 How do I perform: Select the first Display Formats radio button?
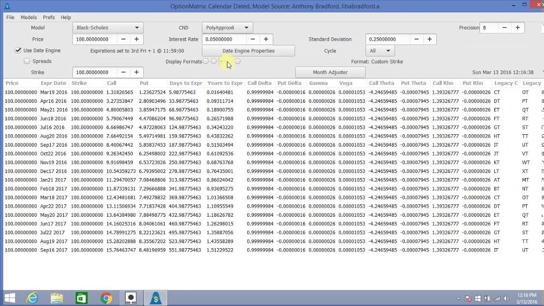[206, 61]
